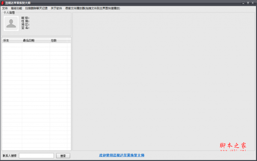The image size is (257, 161).
Task: Click the 搜索 button
Action: point(63,156)
